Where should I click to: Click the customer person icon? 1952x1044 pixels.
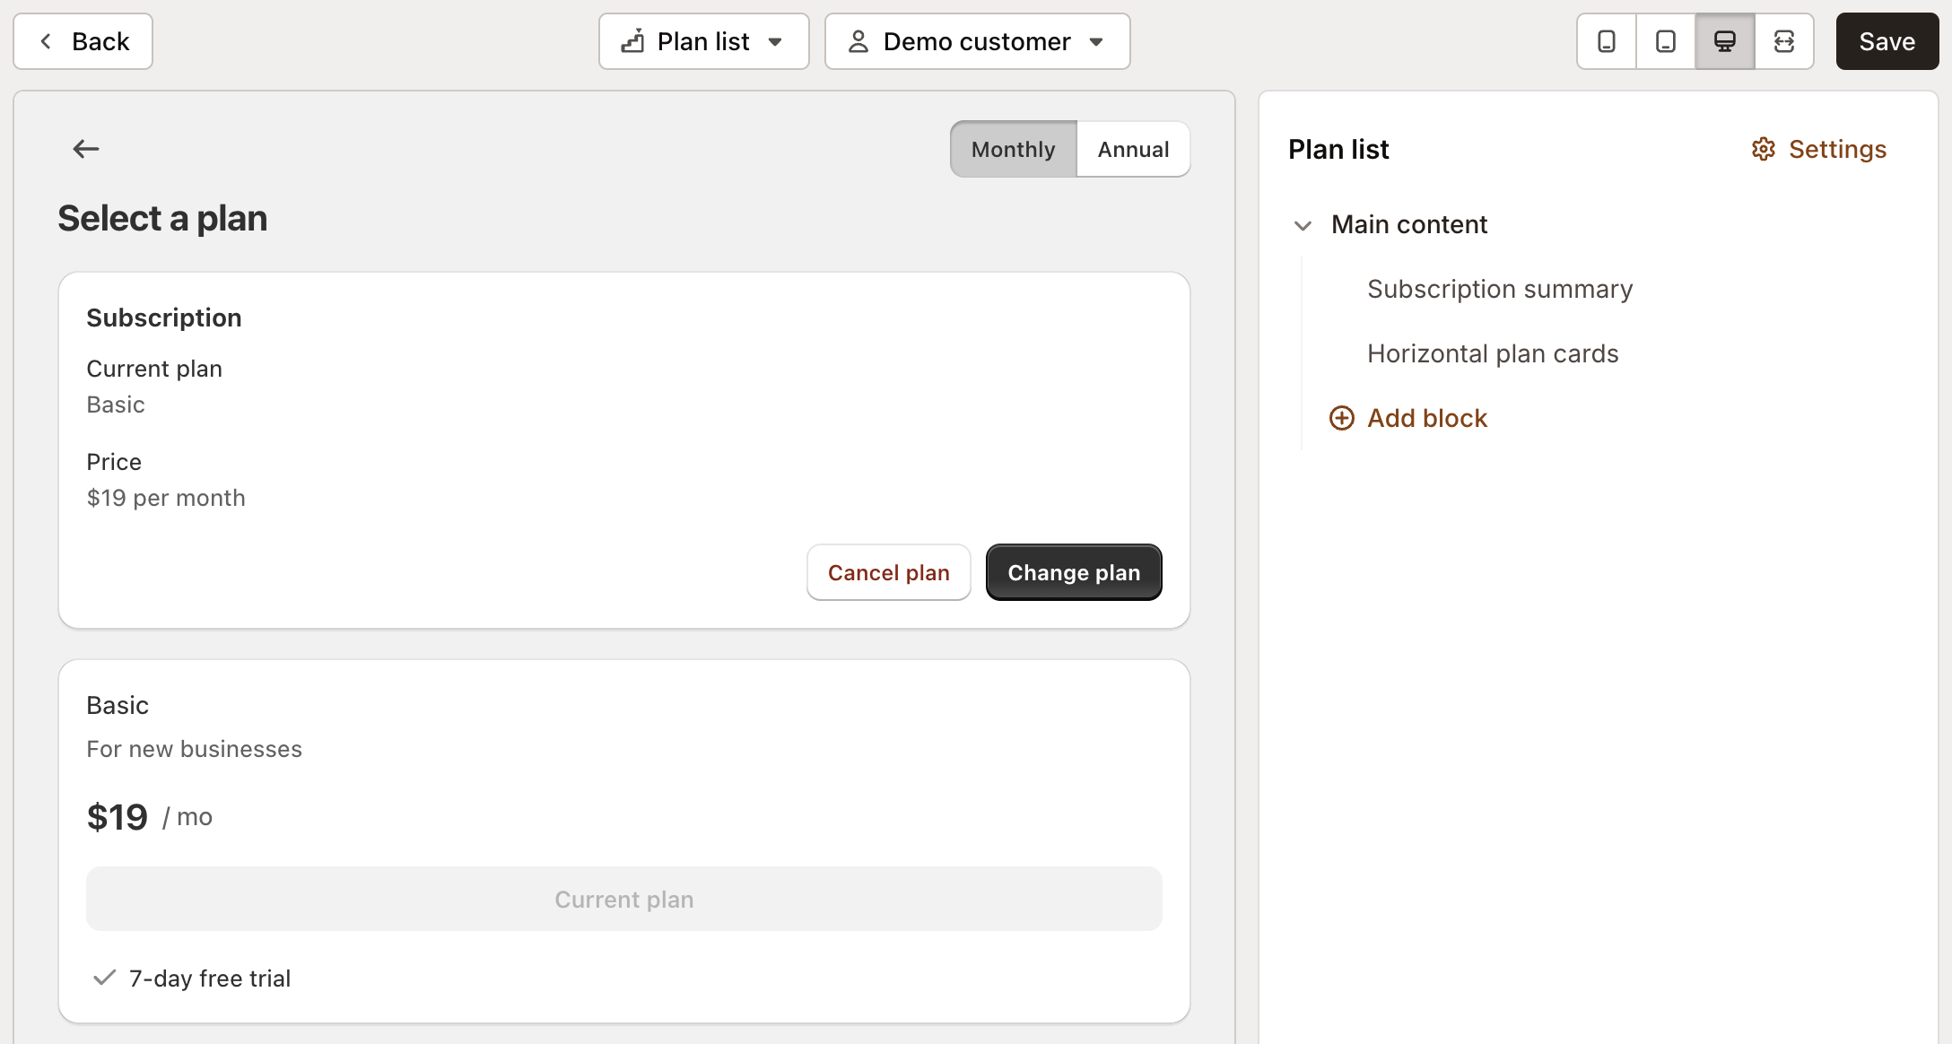pos(858,40)
